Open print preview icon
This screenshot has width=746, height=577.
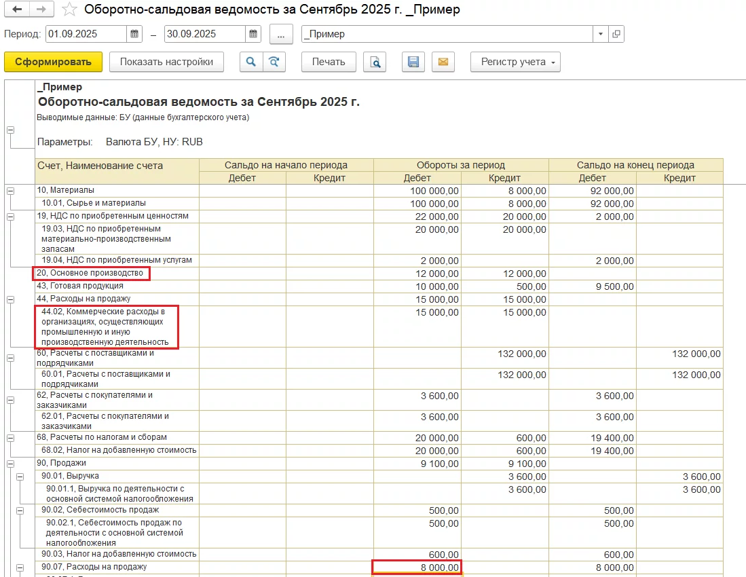point(374,62)
